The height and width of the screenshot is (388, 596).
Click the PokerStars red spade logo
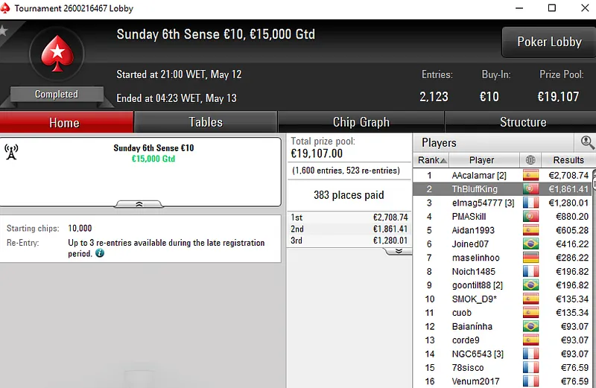tap(55, 54)
